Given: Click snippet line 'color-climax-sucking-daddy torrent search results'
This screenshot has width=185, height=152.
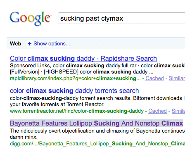Looking at the screenshot, I should click(x=97, y=98).
